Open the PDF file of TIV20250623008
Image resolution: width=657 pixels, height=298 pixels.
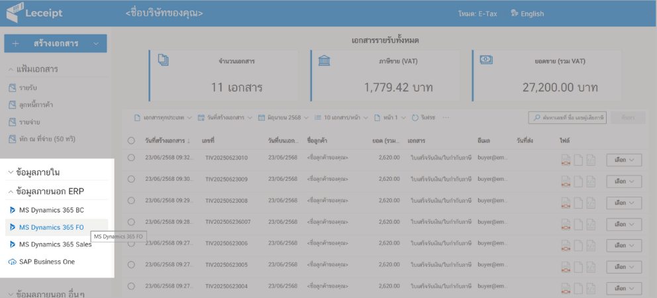[x=566, y=203]
